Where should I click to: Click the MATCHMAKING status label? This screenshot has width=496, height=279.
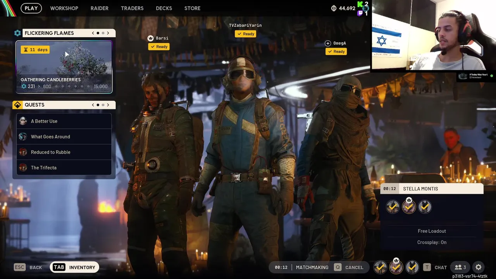coord(312,267)
